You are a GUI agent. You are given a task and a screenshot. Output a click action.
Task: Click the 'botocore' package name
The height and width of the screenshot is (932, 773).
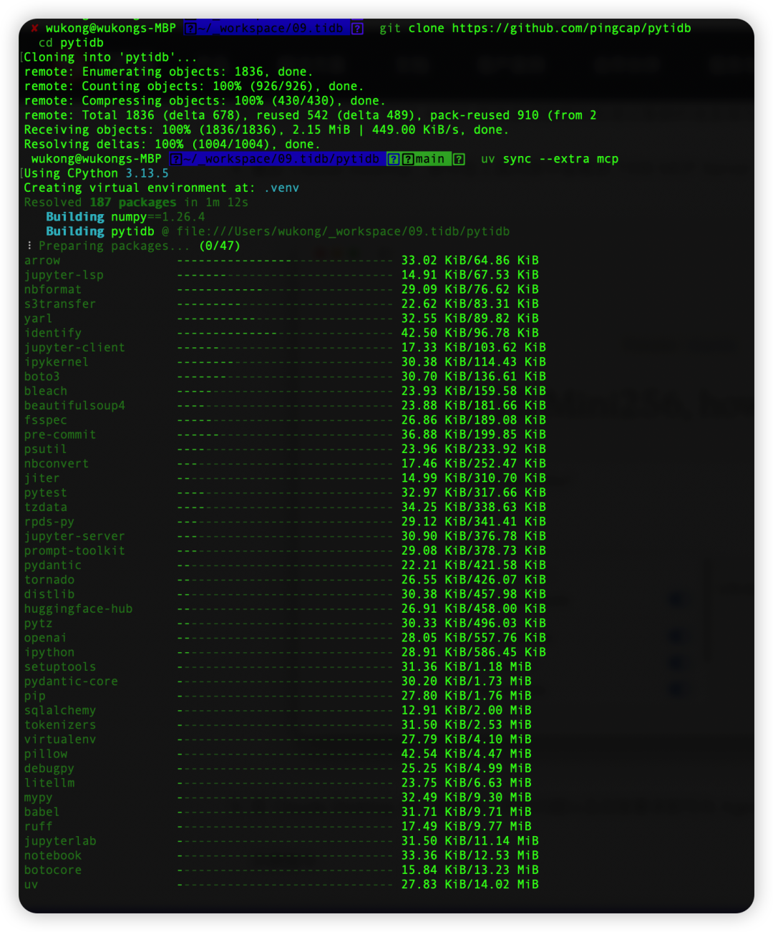pos(53,870)
